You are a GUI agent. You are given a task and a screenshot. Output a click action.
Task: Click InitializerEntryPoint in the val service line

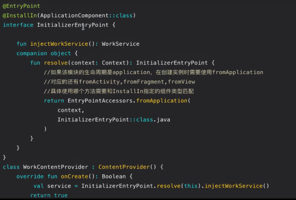pyautogui.click(x=117, y=186)
